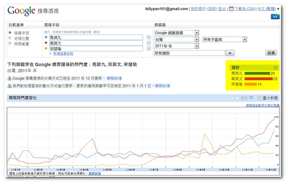Click help icon next to 總計

click(275, 68)
